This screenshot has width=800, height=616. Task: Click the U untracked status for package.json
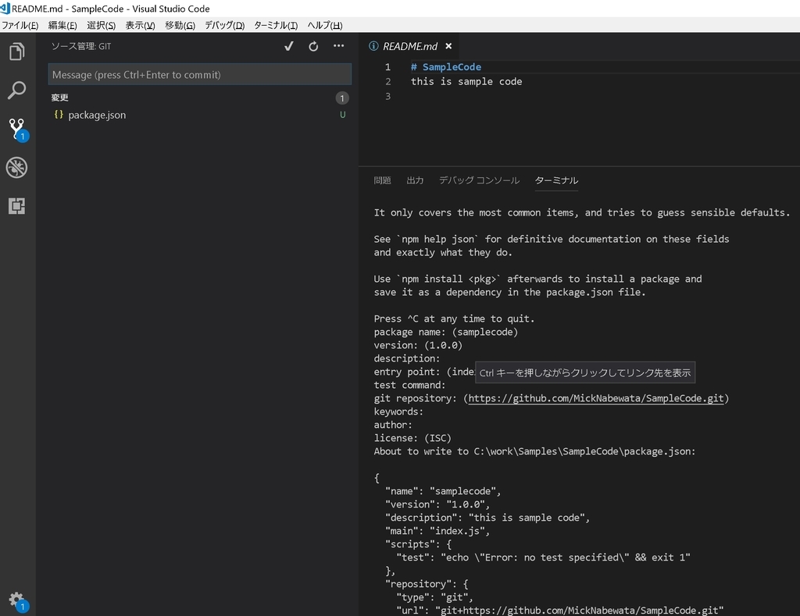point(343,115)
